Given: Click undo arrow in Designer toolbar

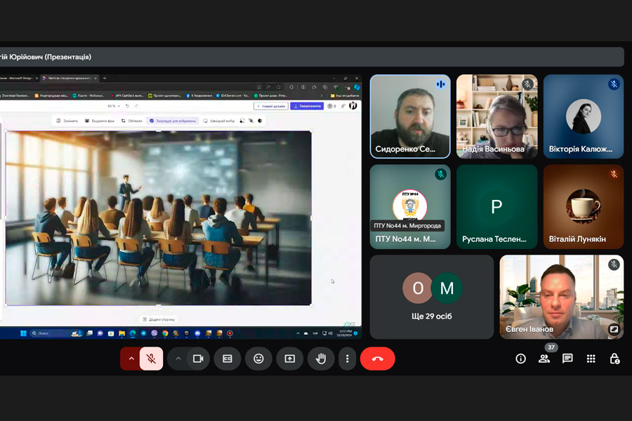Looking at the screenshot, I should tap(127, 106).
